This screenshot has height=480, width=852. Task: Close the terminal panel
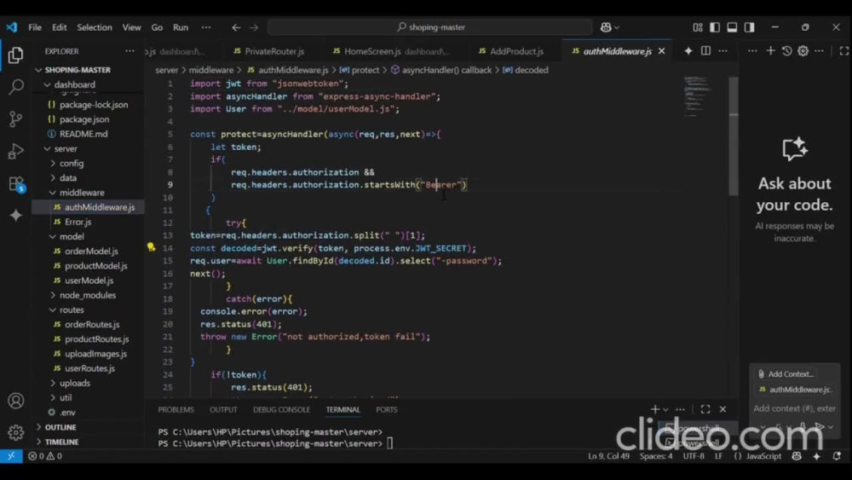coord(722,408)
